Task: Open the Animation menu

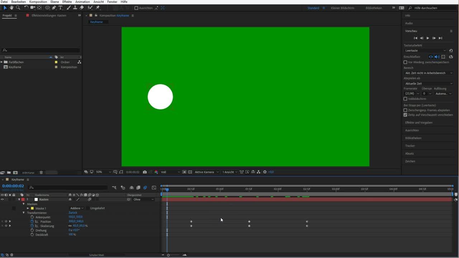Action: tap(82, 2)
